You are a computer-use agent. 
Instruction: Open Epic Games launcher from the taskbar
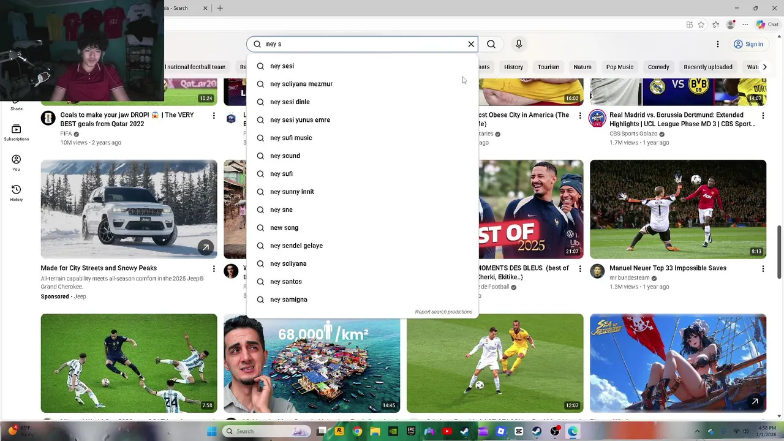(411, 431)
